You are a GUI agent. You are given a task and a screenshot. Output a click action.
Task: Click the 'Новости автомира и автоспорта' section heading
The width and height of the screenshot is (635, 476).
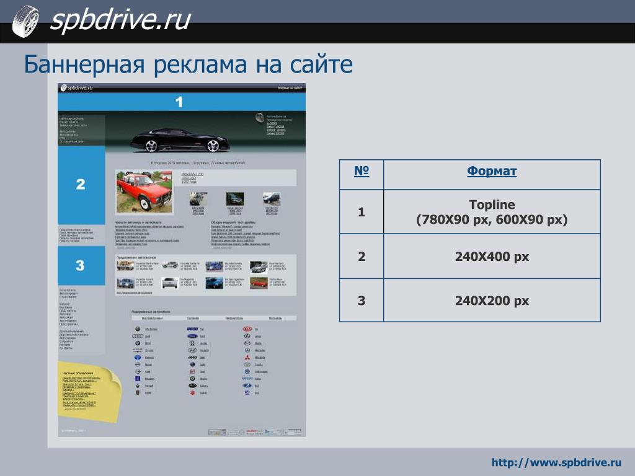(138, 223)
